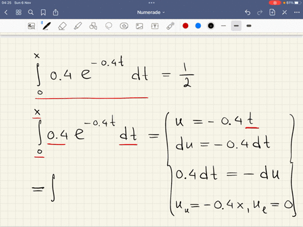Tap the screen recording indicator

coord(275,3)
